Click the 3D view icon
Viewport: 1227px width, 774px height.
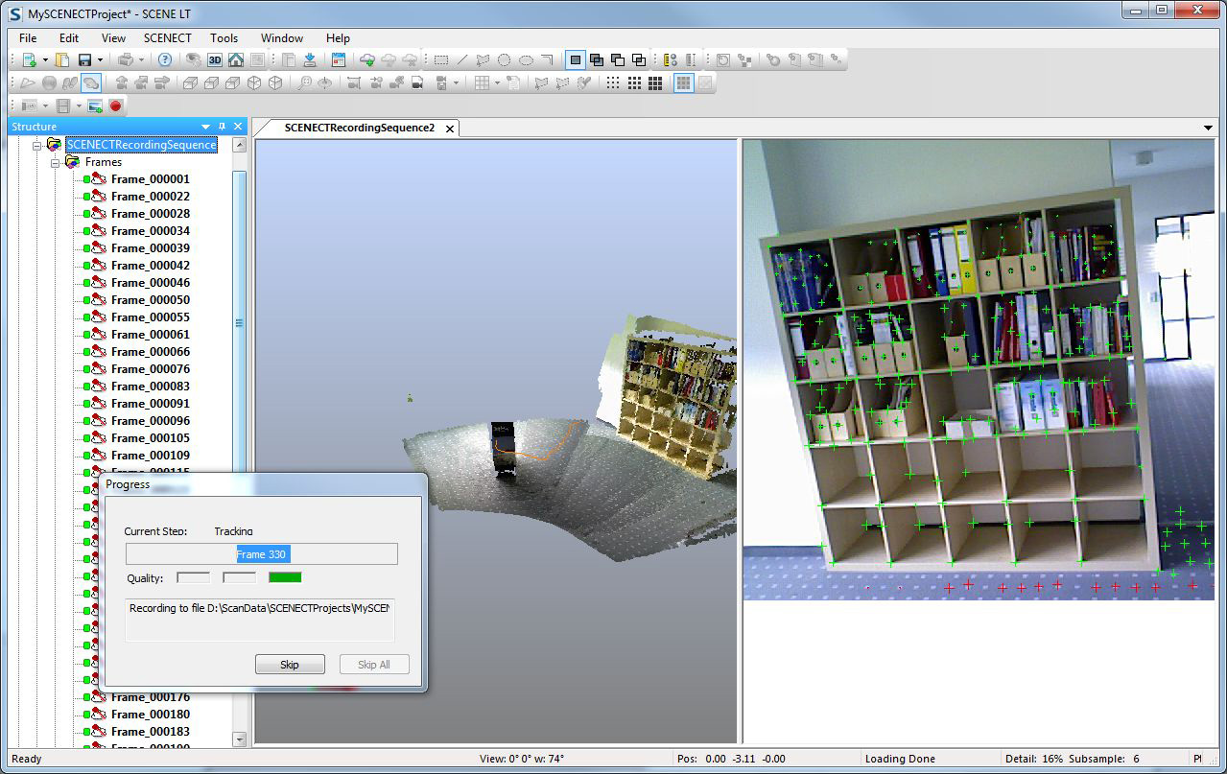(x=215, y=59)
